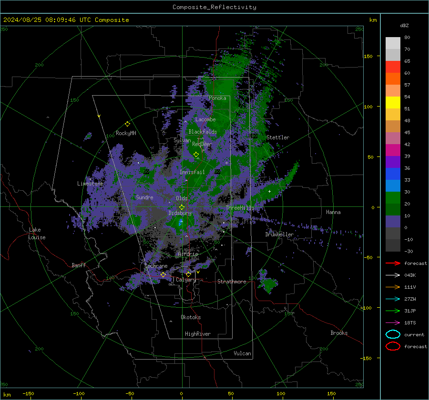This screenshot has width=429, height=400.
Task: Click the yellow diamond marker below RedDeer
Action: [196, 155]
